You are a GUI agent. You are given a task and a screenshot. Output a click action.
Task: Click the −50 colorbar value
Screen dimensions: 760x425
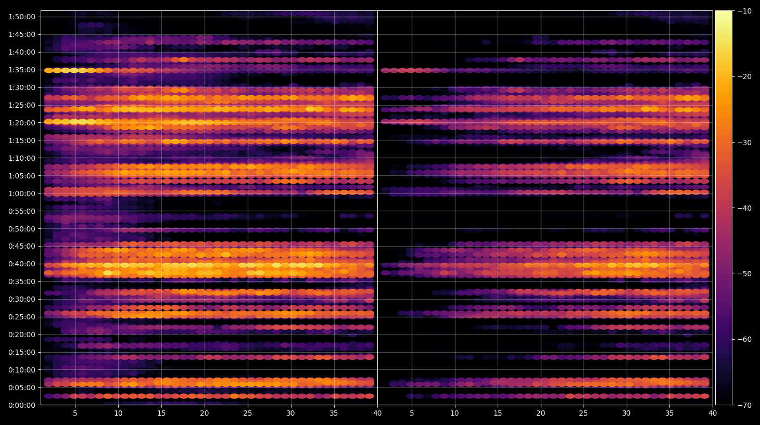(744, 274)
